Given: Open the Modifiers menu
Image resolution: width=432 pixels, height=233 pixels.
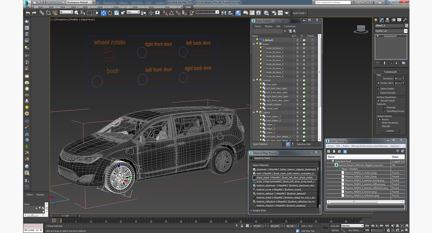Looking at the screenshot, I should [x=93, y=7].
